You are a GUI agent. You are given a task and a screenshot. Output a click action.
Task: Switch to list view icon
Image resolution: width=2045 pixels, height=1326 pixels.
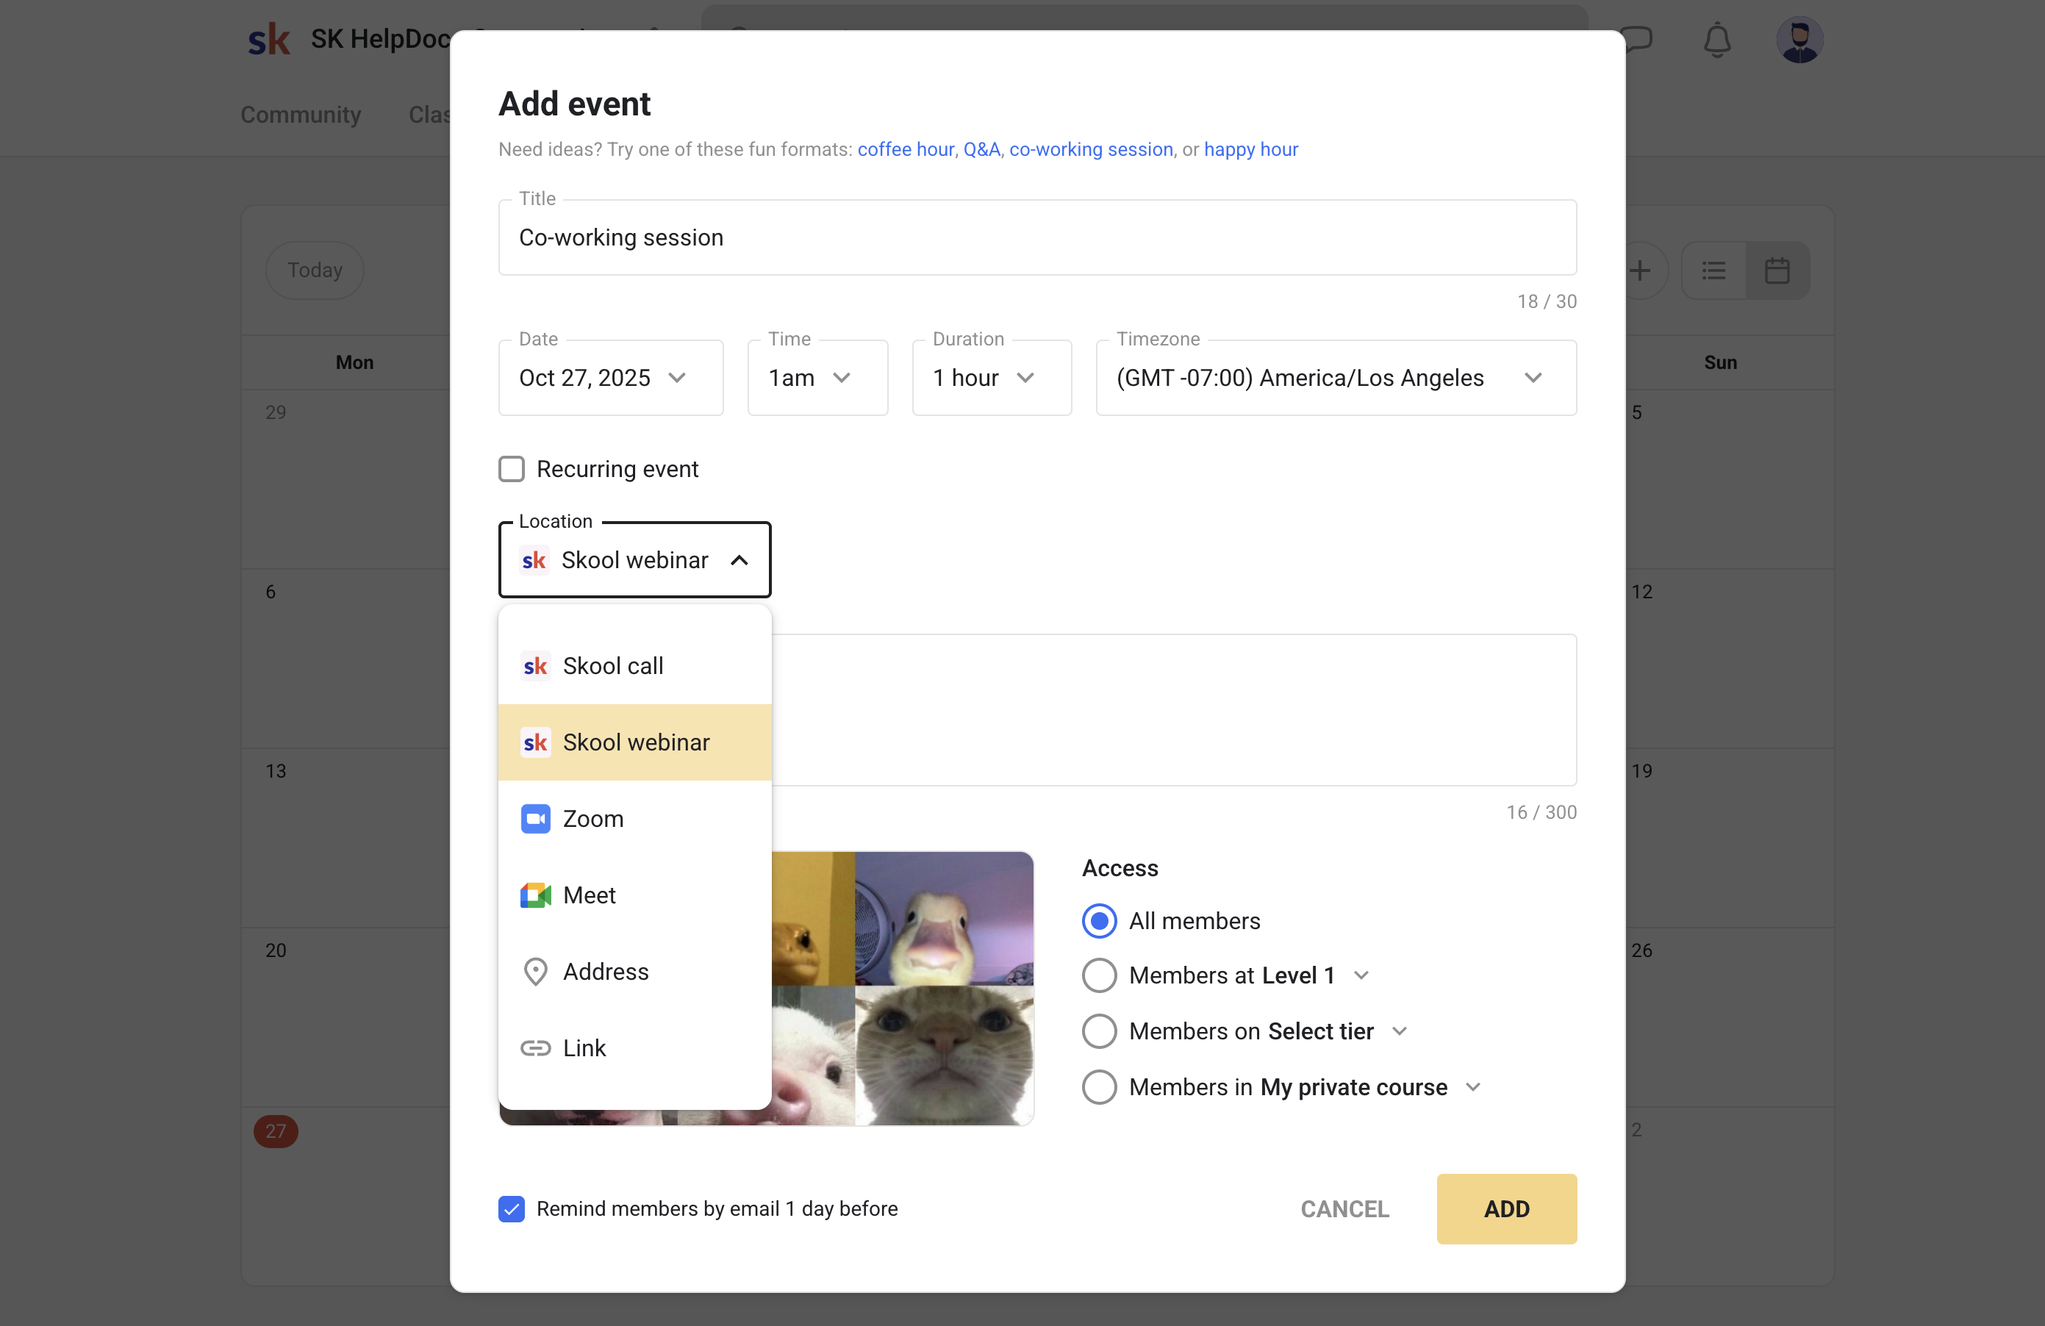pos(1713,270)
